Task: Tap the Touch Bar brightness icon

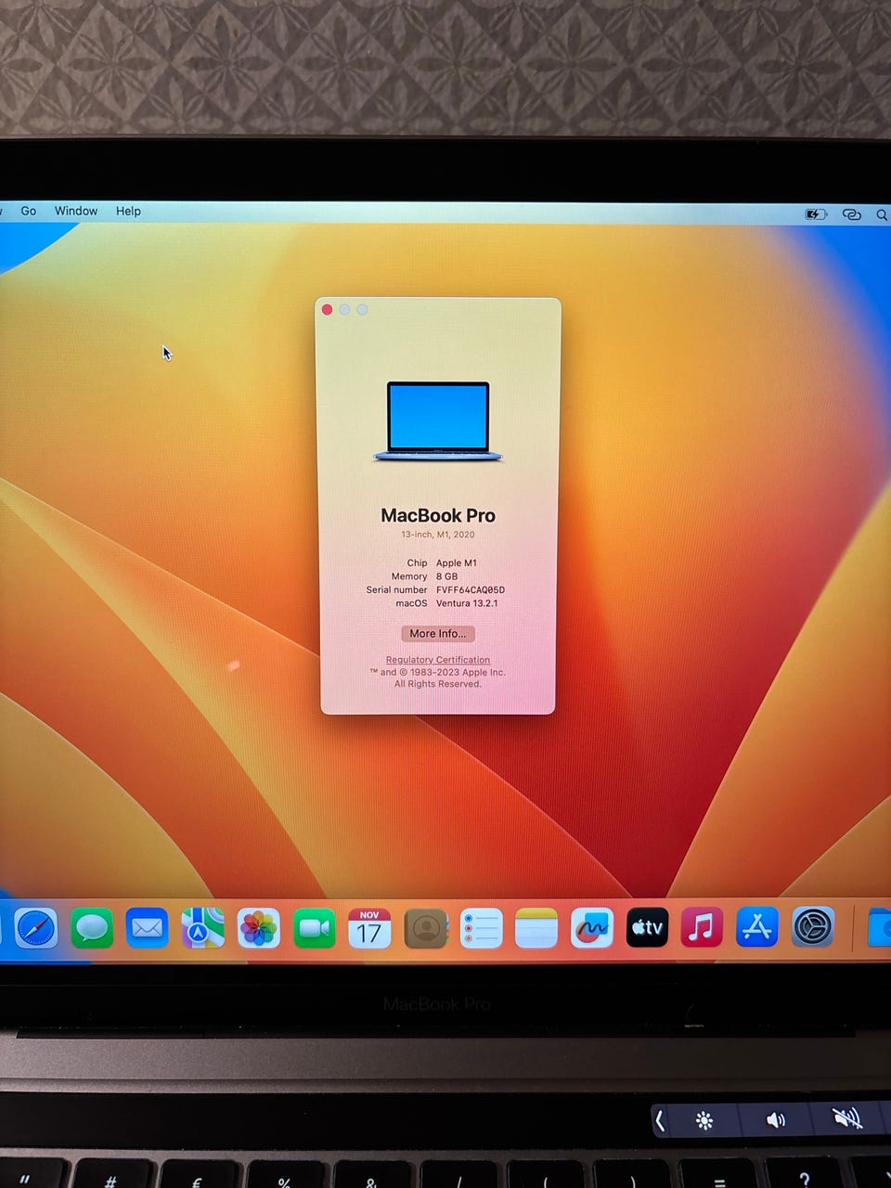Action: click(704, 1121)
